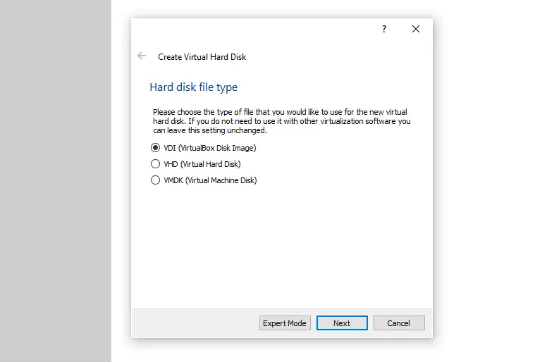The height and width of the screenshot is (362, 547).
Task: Click the 'Create Virtual Hard Disk' title text
Action: point(202,57)
